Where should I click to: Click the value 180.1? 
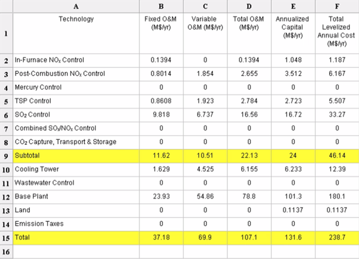pyautogui.click(x=337, y=197)
